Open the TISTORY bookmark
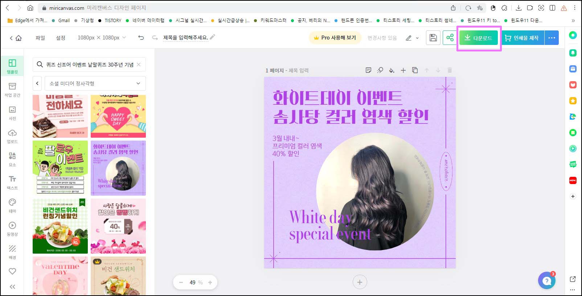This screenshot has height=296, width=582. pos(110,20)
